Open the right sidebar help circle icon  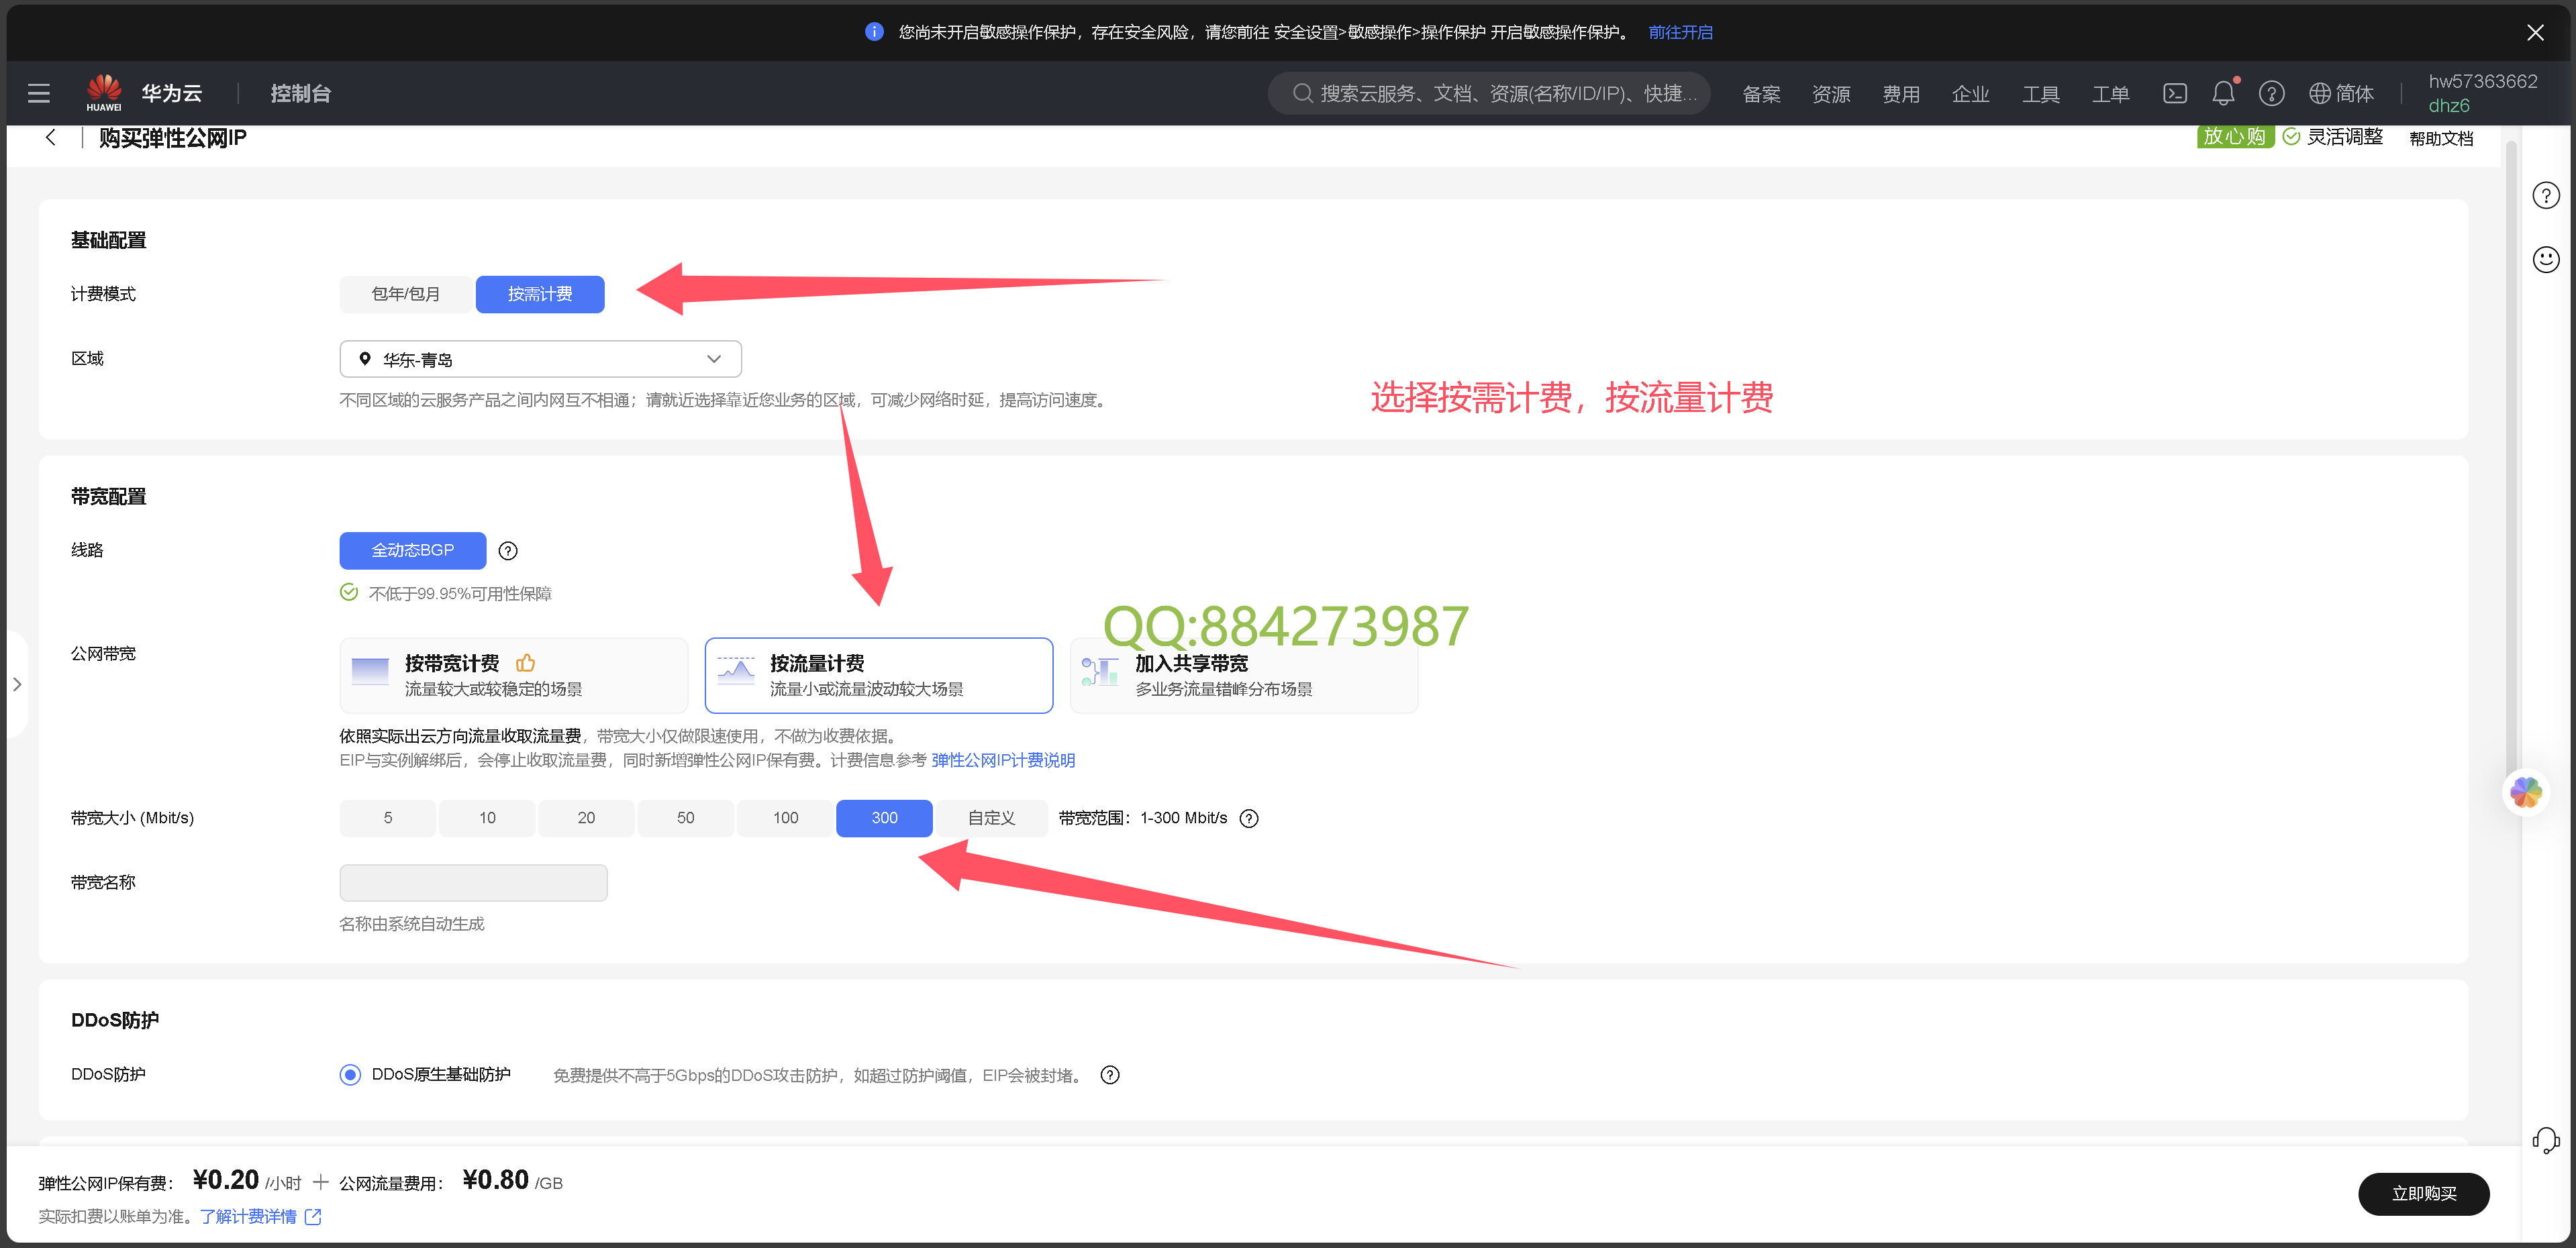point(2545,195)
